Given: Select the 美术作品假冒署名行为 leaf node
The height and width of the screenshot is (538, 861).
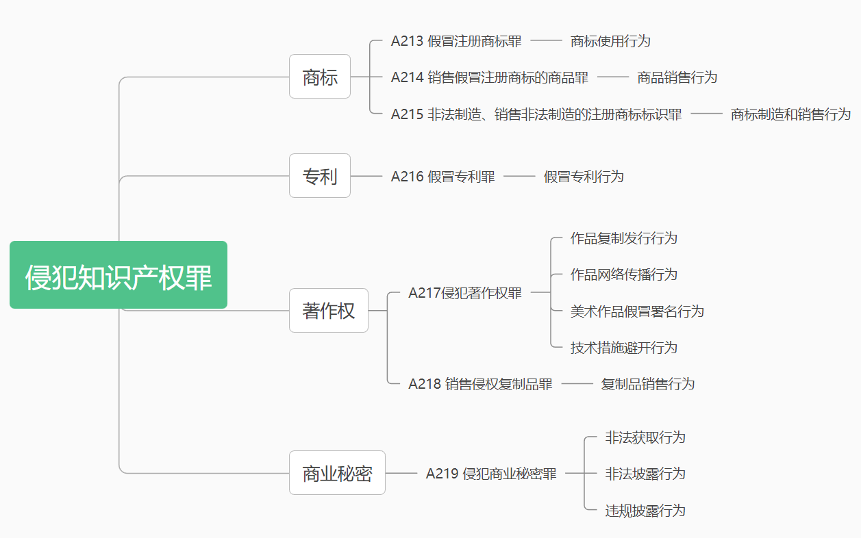Looking at the screenshot, I should pyautogui.click(x=637, y=311).
